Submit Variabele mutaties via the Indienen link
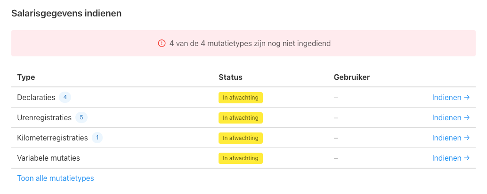Screen dimensions: 487x194 (x=451, y=158)
